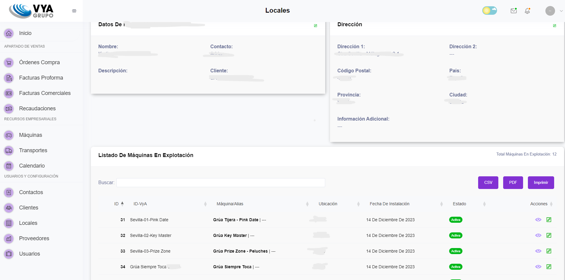Edit machine Sevilla-01-Pink Date with green pencil
565x280 pixels.
(x=549, y=220)
